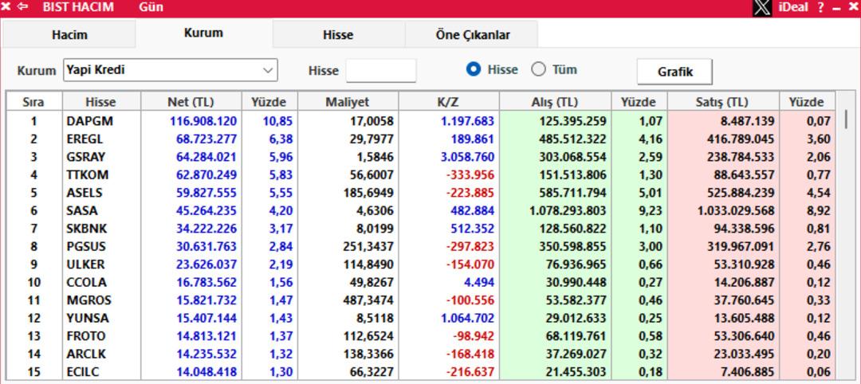Select the MGROS stock row
This screenshot has width=861, height=384.
tap(421, 300)
